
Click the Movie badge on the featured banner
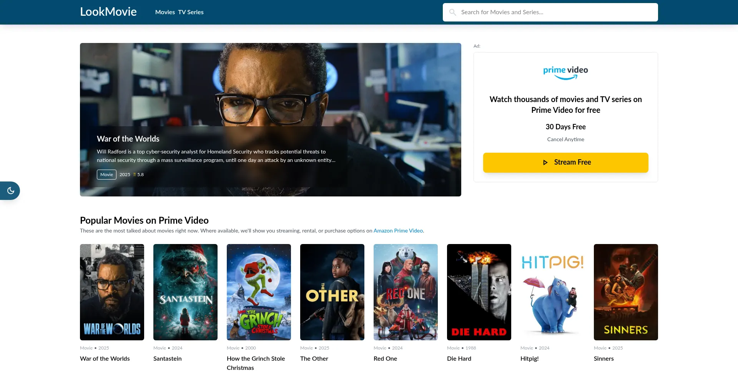click(x=106, y=174)
